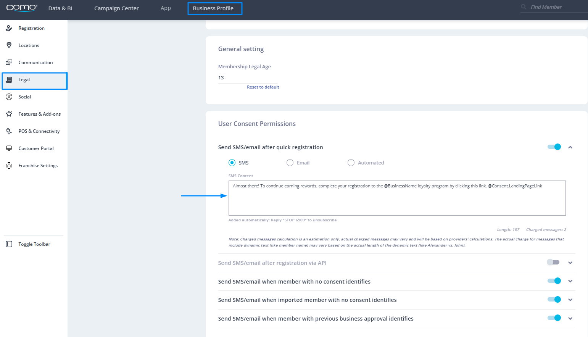
Task: Switch to the Data & BI tab
Action: tap(60, 8)
